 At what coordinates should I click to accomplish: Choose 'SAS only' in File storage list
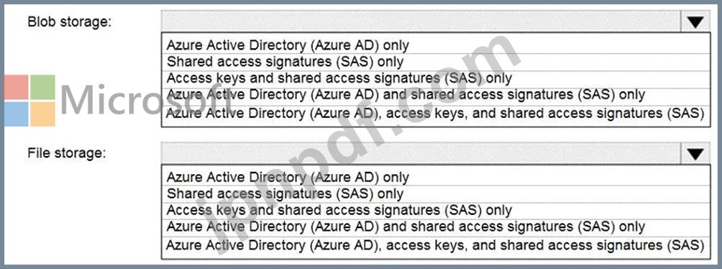coord(436,194)
